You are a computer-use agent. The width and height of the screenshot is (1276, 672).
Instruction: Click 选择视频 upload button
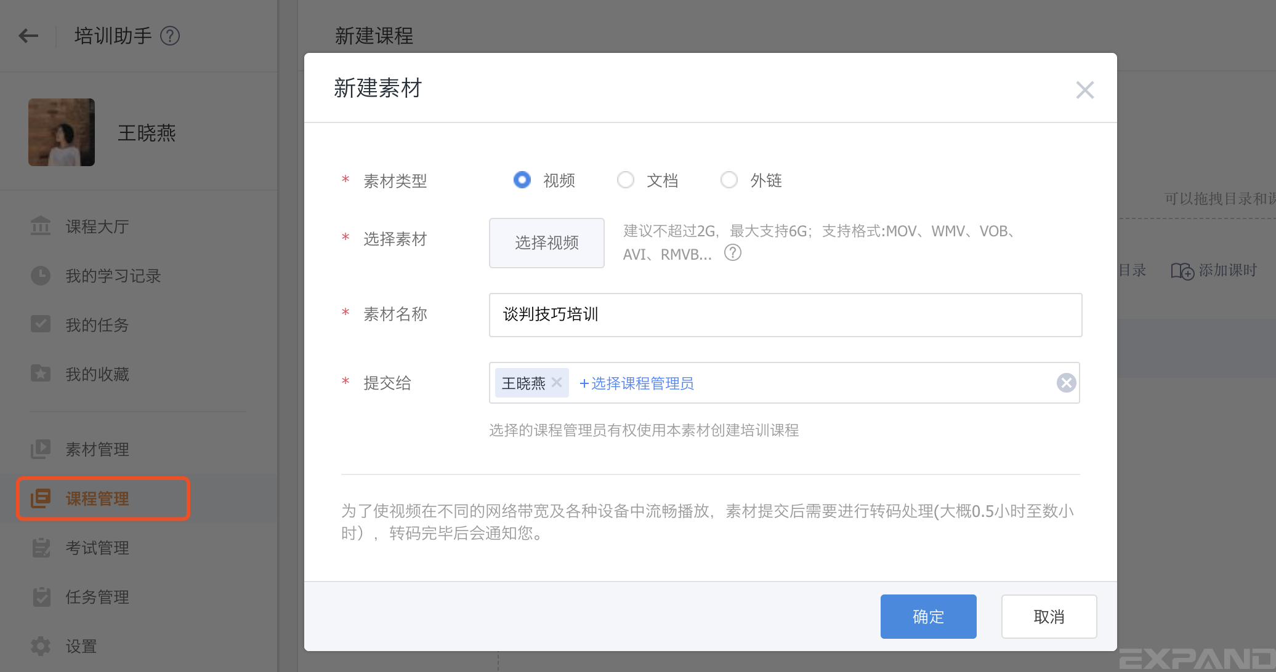pos(546,242)
